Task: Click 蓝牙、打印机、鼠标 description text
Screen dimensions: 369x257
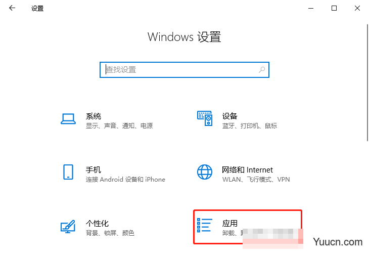Action: click(x=250, y=126)
